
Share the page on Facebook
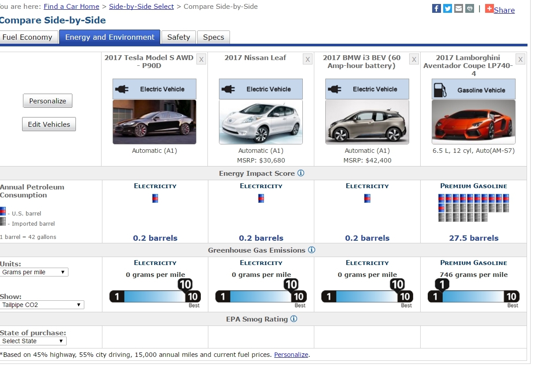point(436,8)
